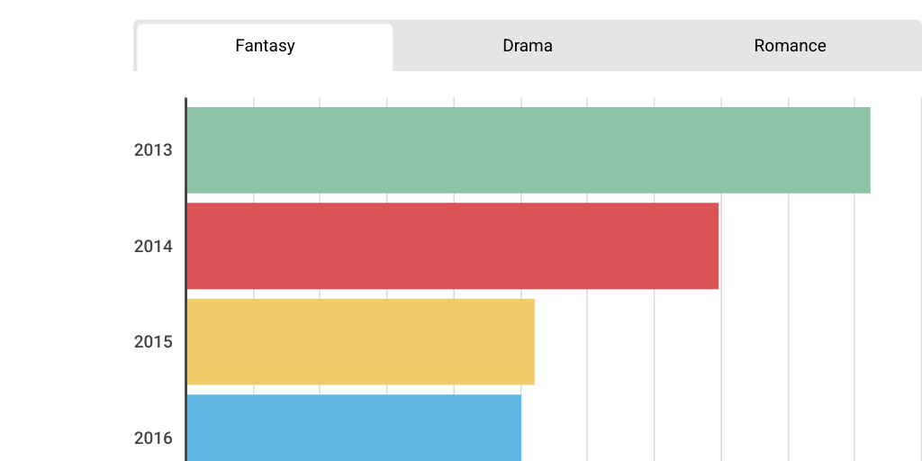Viewport: 922px width, 461px height.
Task: Select the blue 2016 bar
Action: click(354, 429)
